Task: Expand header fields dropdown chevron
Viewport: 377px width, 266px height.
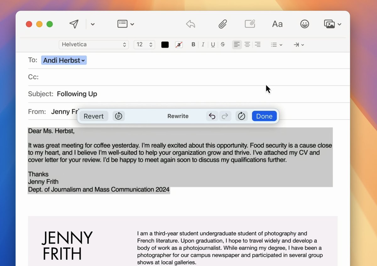Action: [x=132, y=24]
